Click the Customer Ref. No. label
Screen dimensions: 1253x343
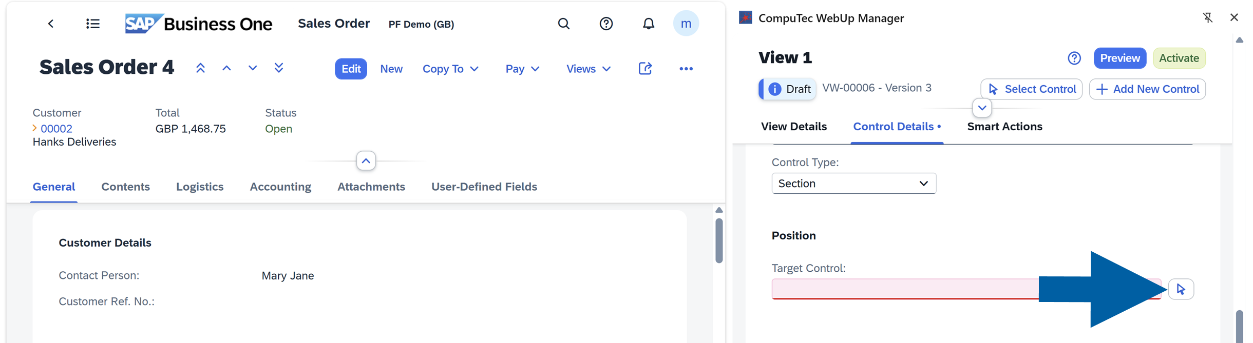click(x=106, y=301)
